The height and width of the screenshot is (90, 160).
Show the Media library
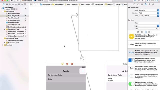click(x=149, y=32)
